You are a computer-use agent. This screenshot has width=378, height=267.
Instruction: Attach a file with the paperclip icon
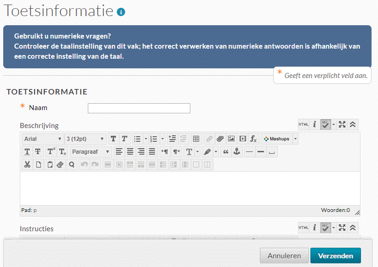click(220, 139)
